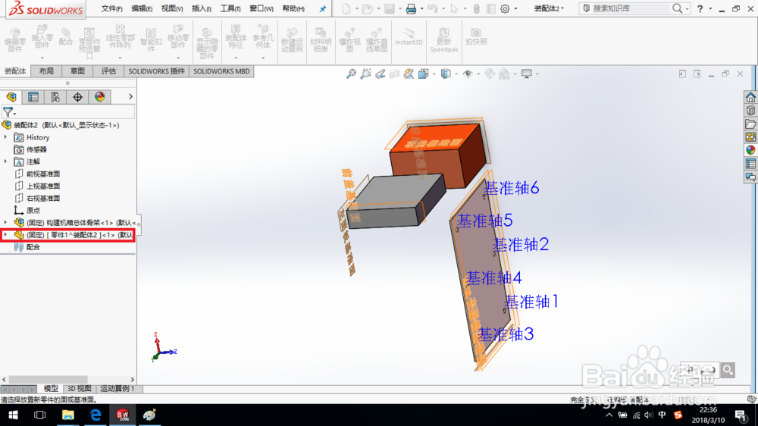Switch to the SOLIDWORKS 插件 tab

coord(156,71)
